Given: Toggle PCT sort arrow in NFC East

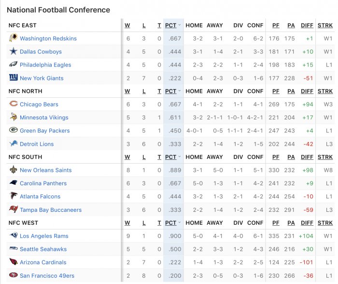Looking at the screenshot, I should [180, 25].
